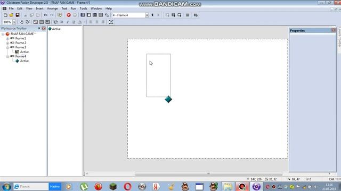The image size is (341, 191).
Task: Toggle italic text formatting
Action: click(68, 22)
